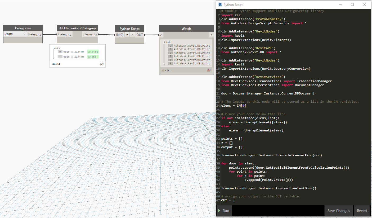Select the All Elements of Category node header

(x=77, y=28)
